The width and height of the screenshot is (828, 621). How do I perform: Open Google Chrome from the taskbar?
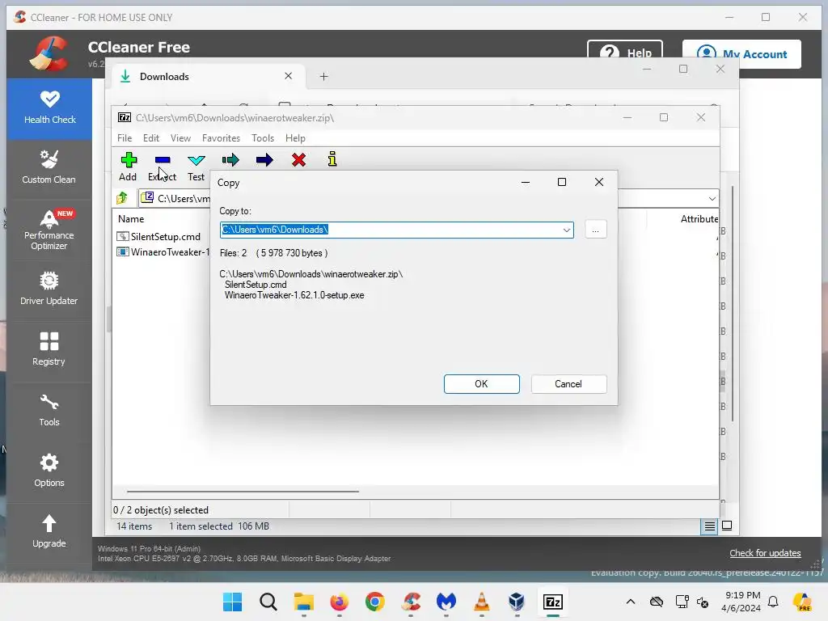(375, 602)
